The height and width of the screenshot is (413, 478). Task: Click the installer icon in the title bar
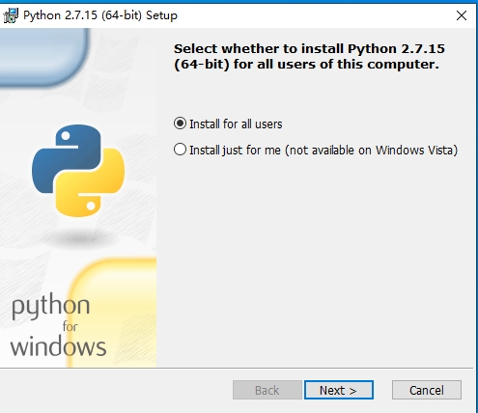(11, 15)
